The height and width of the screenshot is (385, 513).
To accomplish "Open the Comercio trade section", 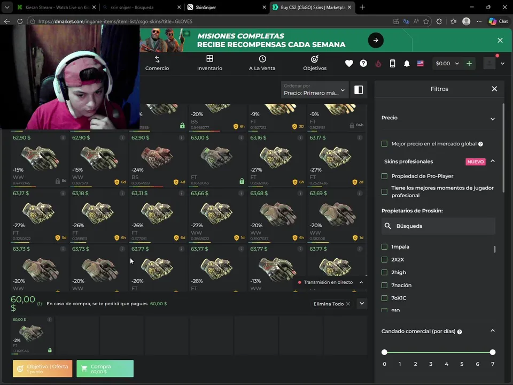I will (x=157, y=63).
